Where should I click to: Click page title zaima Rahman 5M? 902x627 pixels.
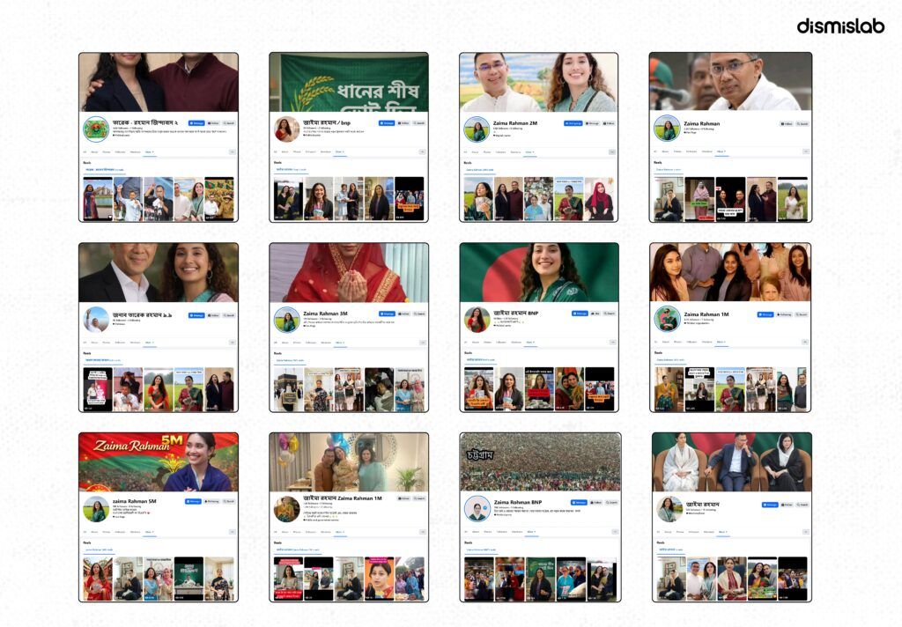coord(134,501)
